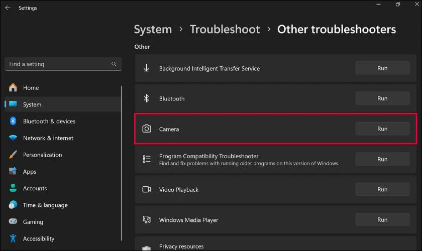The width and height of the screenshot is (422, 251).
Task: Run the Camera troubleshooter
Action: pos(382,129)
